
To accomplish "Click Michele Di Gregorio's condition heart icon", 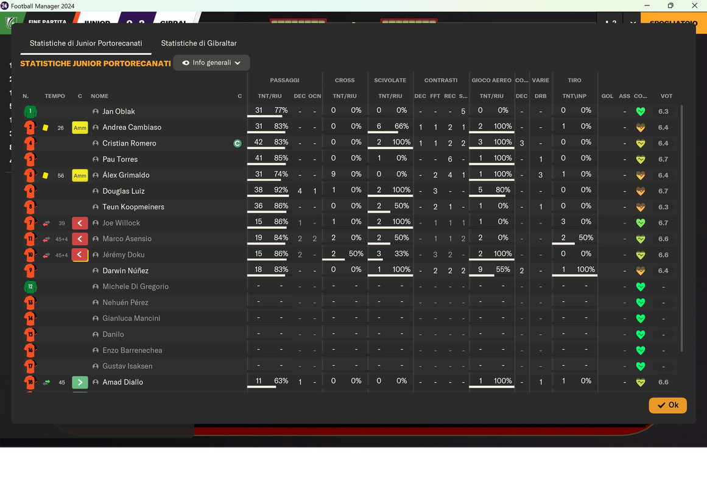I will pyautogui.click(x=640, y=287).
